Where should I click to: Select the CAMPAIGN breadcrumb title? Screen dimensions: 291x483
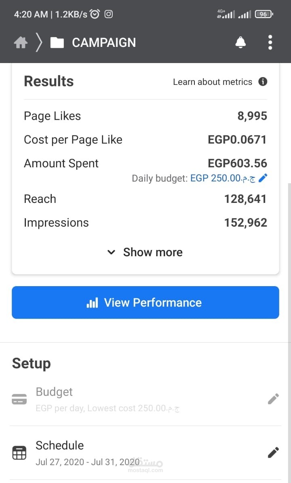(104, 42)
